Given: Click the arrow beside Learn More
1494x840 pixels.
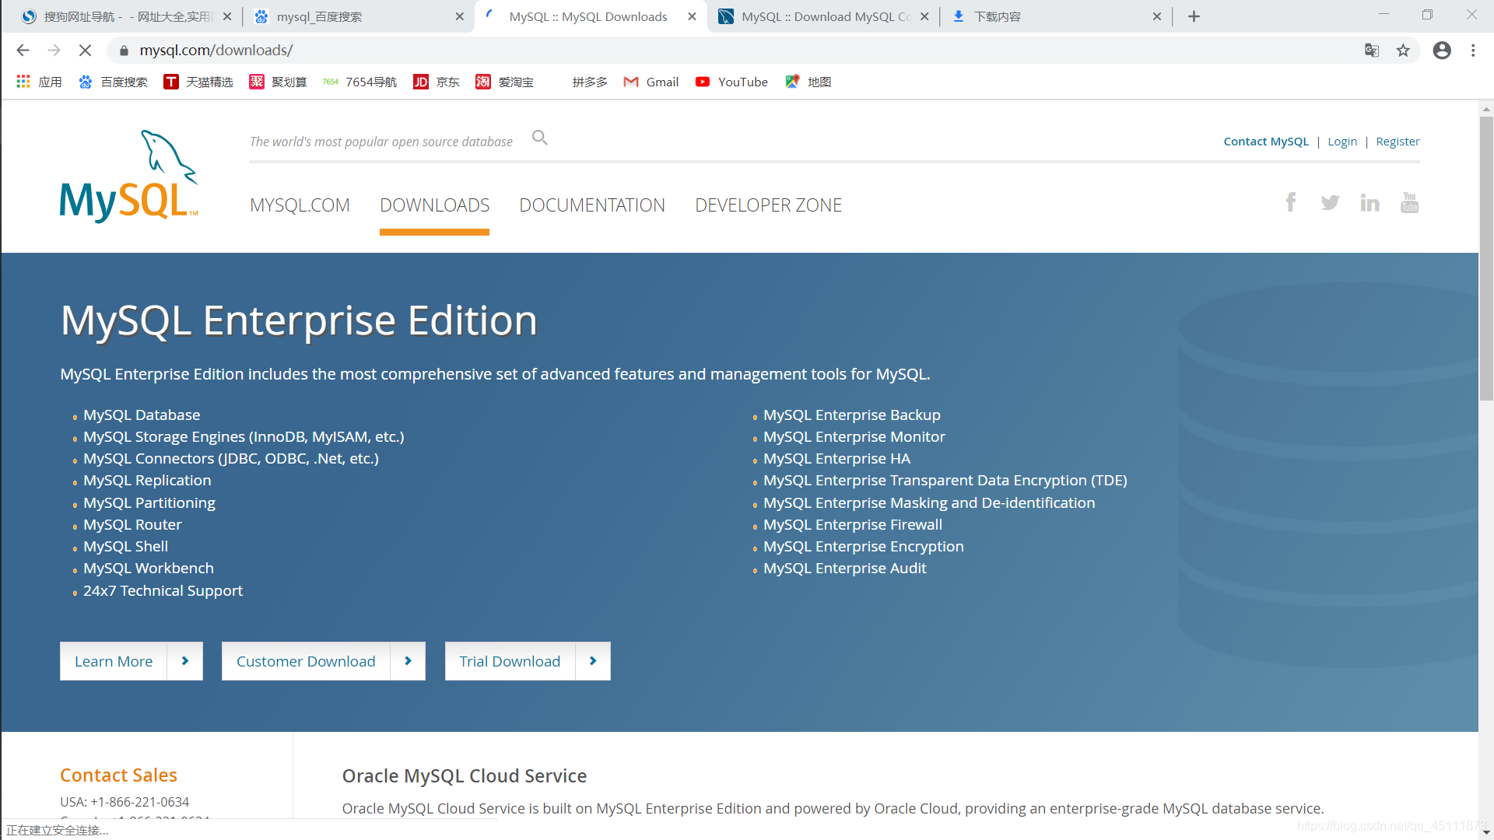Looking at the screenshot, I should coord(185,661).
